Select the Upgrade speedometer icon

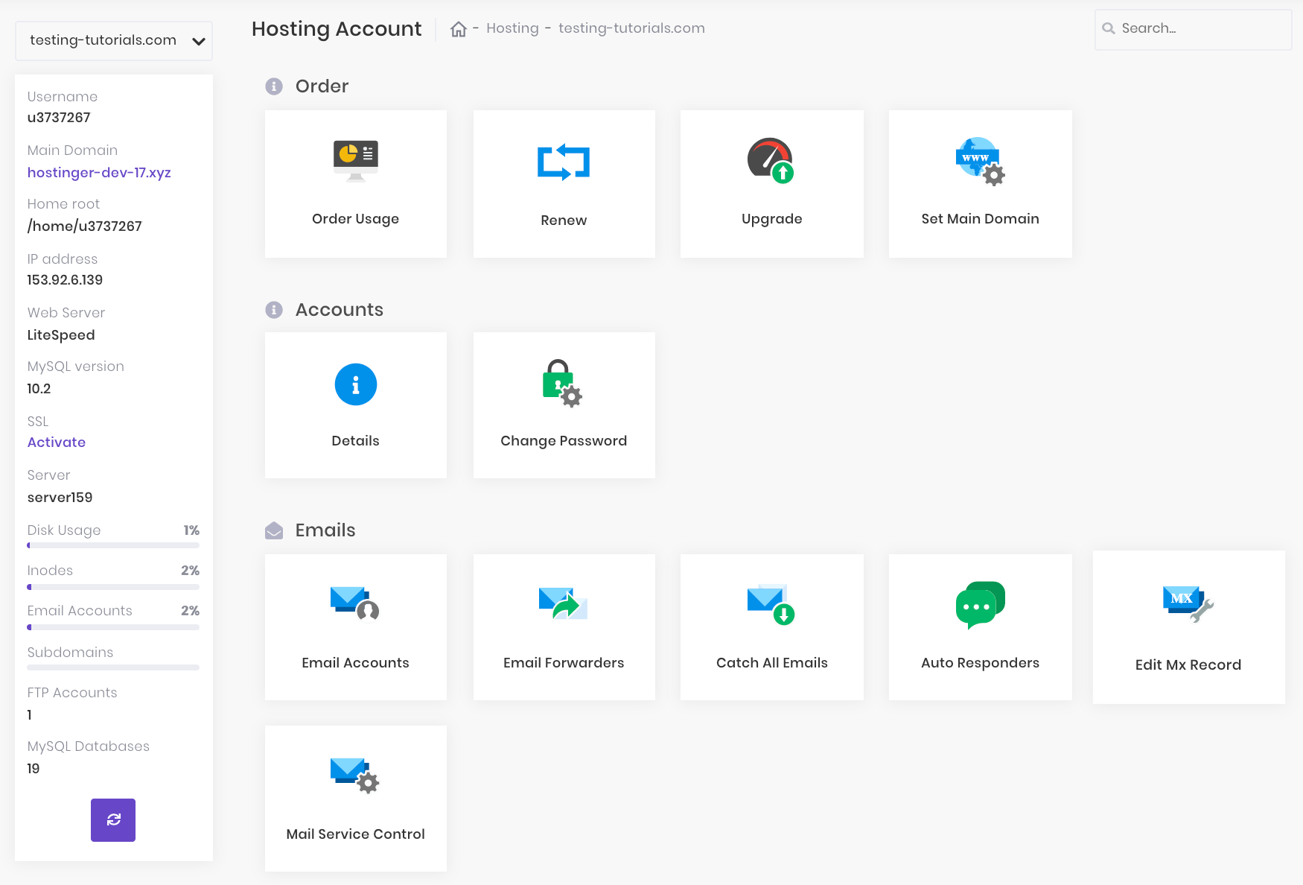pos(771,160)
